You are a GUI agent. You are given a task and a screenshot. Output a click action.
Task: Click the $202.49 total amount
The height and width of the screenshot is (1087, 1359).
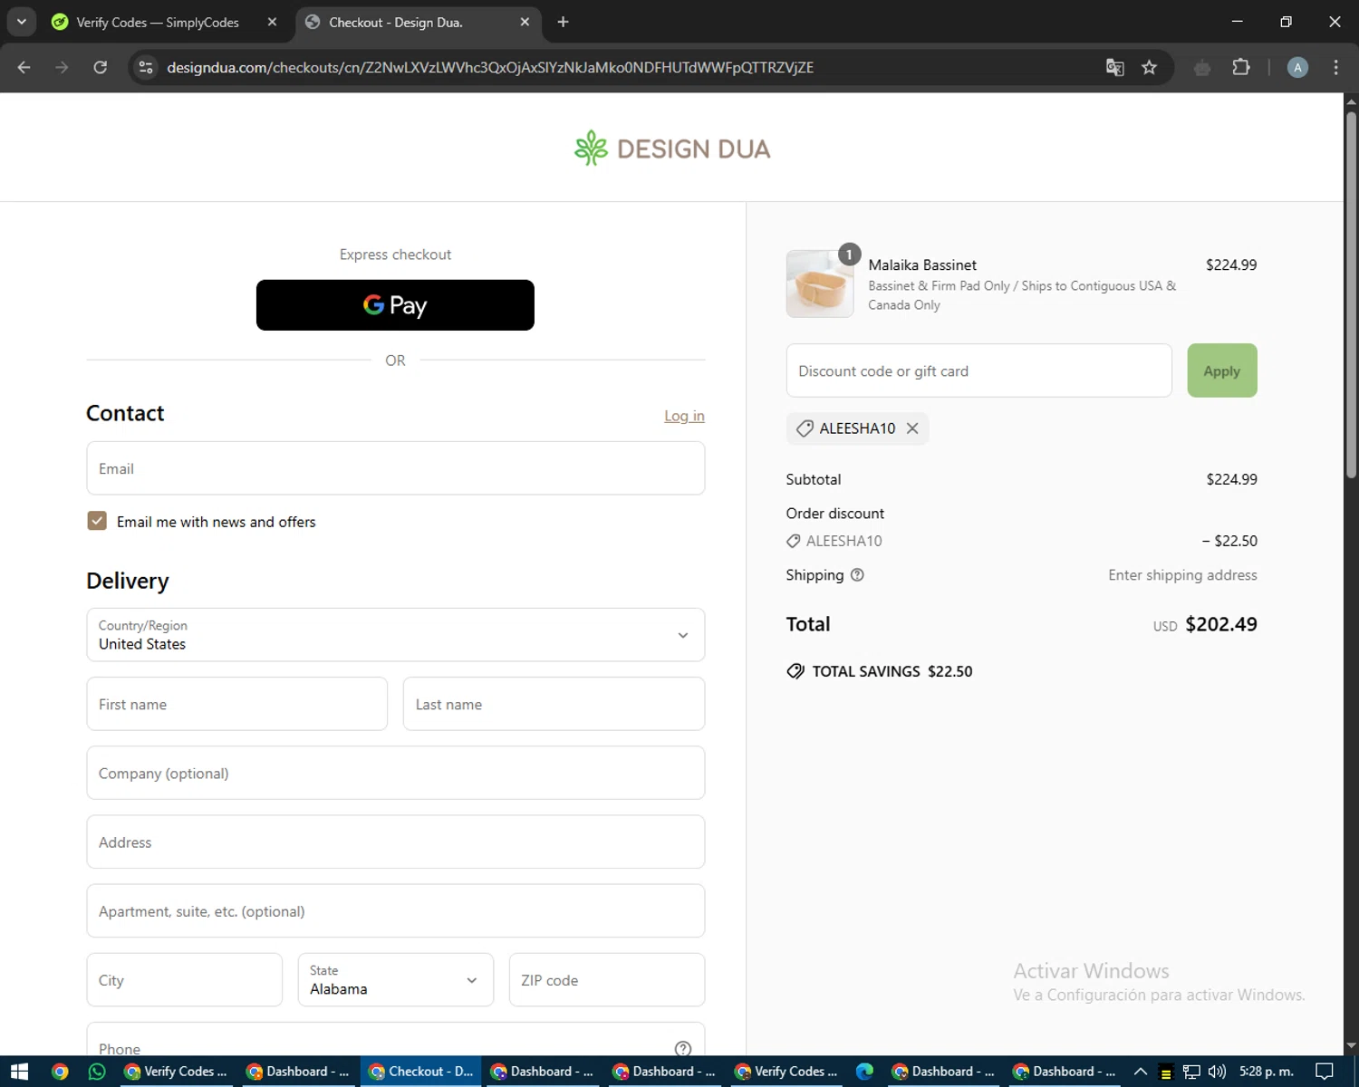point(1221,624)
